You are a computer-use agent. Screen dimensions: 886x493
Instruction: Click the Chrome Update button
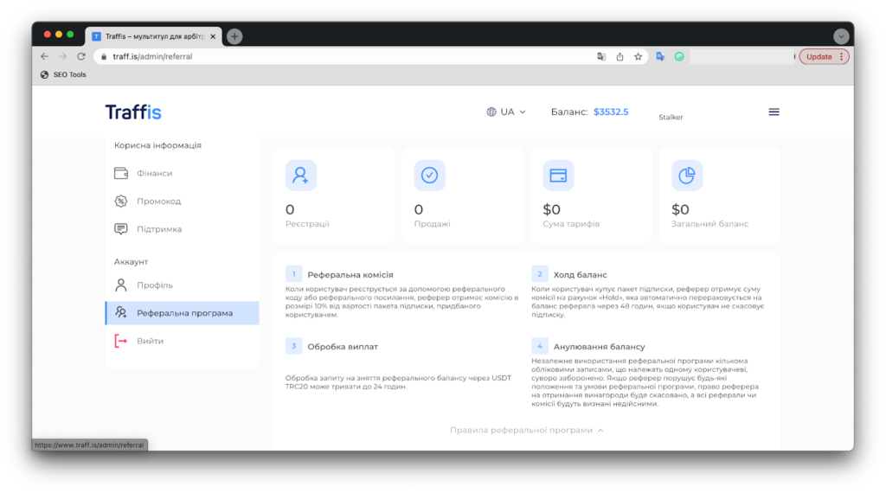pos(823,57)
